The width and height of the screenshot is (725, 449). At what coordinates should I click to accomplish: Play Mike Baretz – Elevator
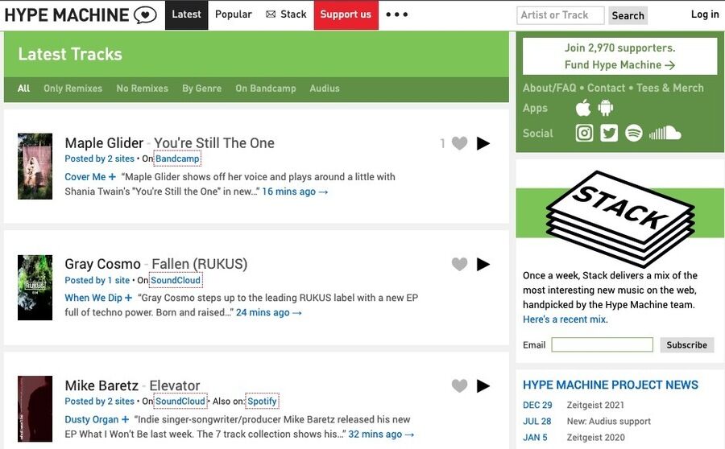483,385
